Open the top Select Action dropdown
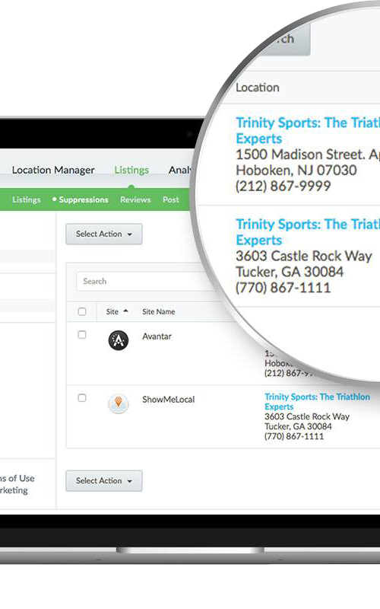 pos(104,234)
